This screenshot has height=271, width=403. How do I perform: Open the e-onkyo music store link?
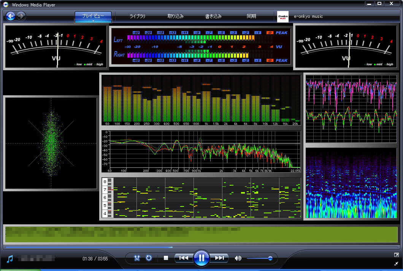pos(308,16)
